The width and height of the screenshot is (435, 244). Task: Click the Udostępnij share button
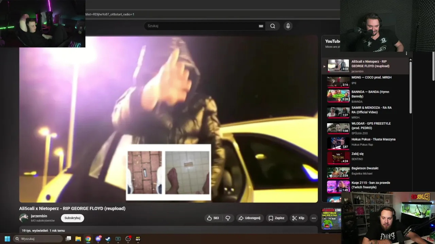(x=249, y=218)
